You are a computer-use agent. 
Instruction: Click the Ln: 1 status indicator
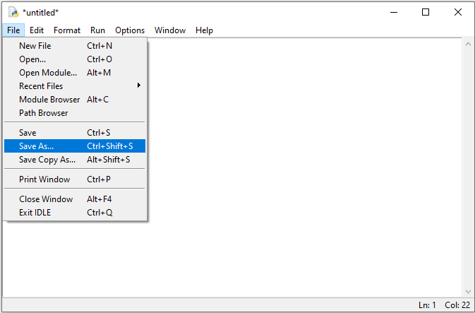click(x=427, y=305)
